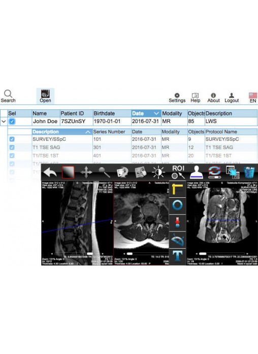Open the Settings menu item
The height and width of the screenshot is (354, 258).
[177, 98]
